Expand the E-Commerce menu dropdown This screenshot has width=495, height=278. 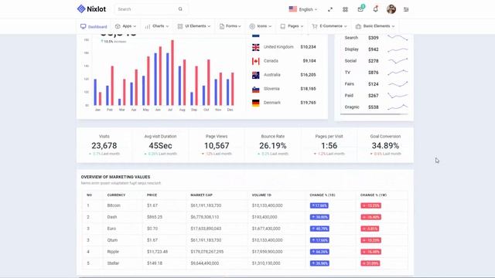click(329, 26)
